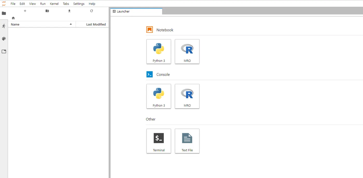Image resolution: width=363 pixels, height=178 pixels.
Task: Open the Edit menu
Action: point(22,4)
